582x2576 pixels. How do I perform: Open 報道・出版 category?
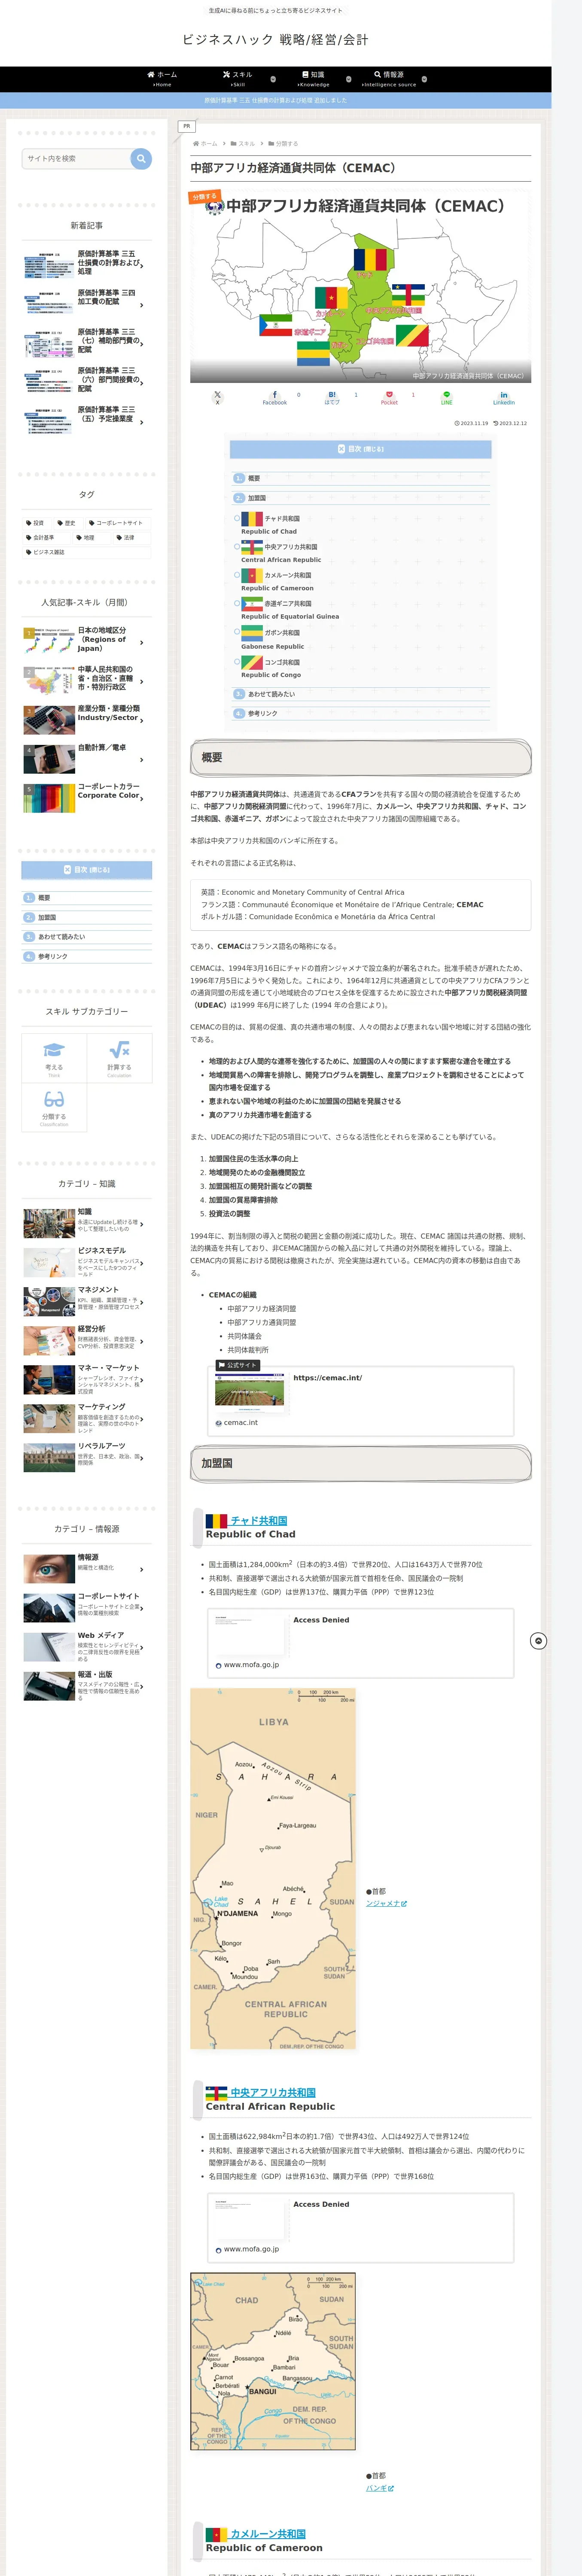(87, 1686)
